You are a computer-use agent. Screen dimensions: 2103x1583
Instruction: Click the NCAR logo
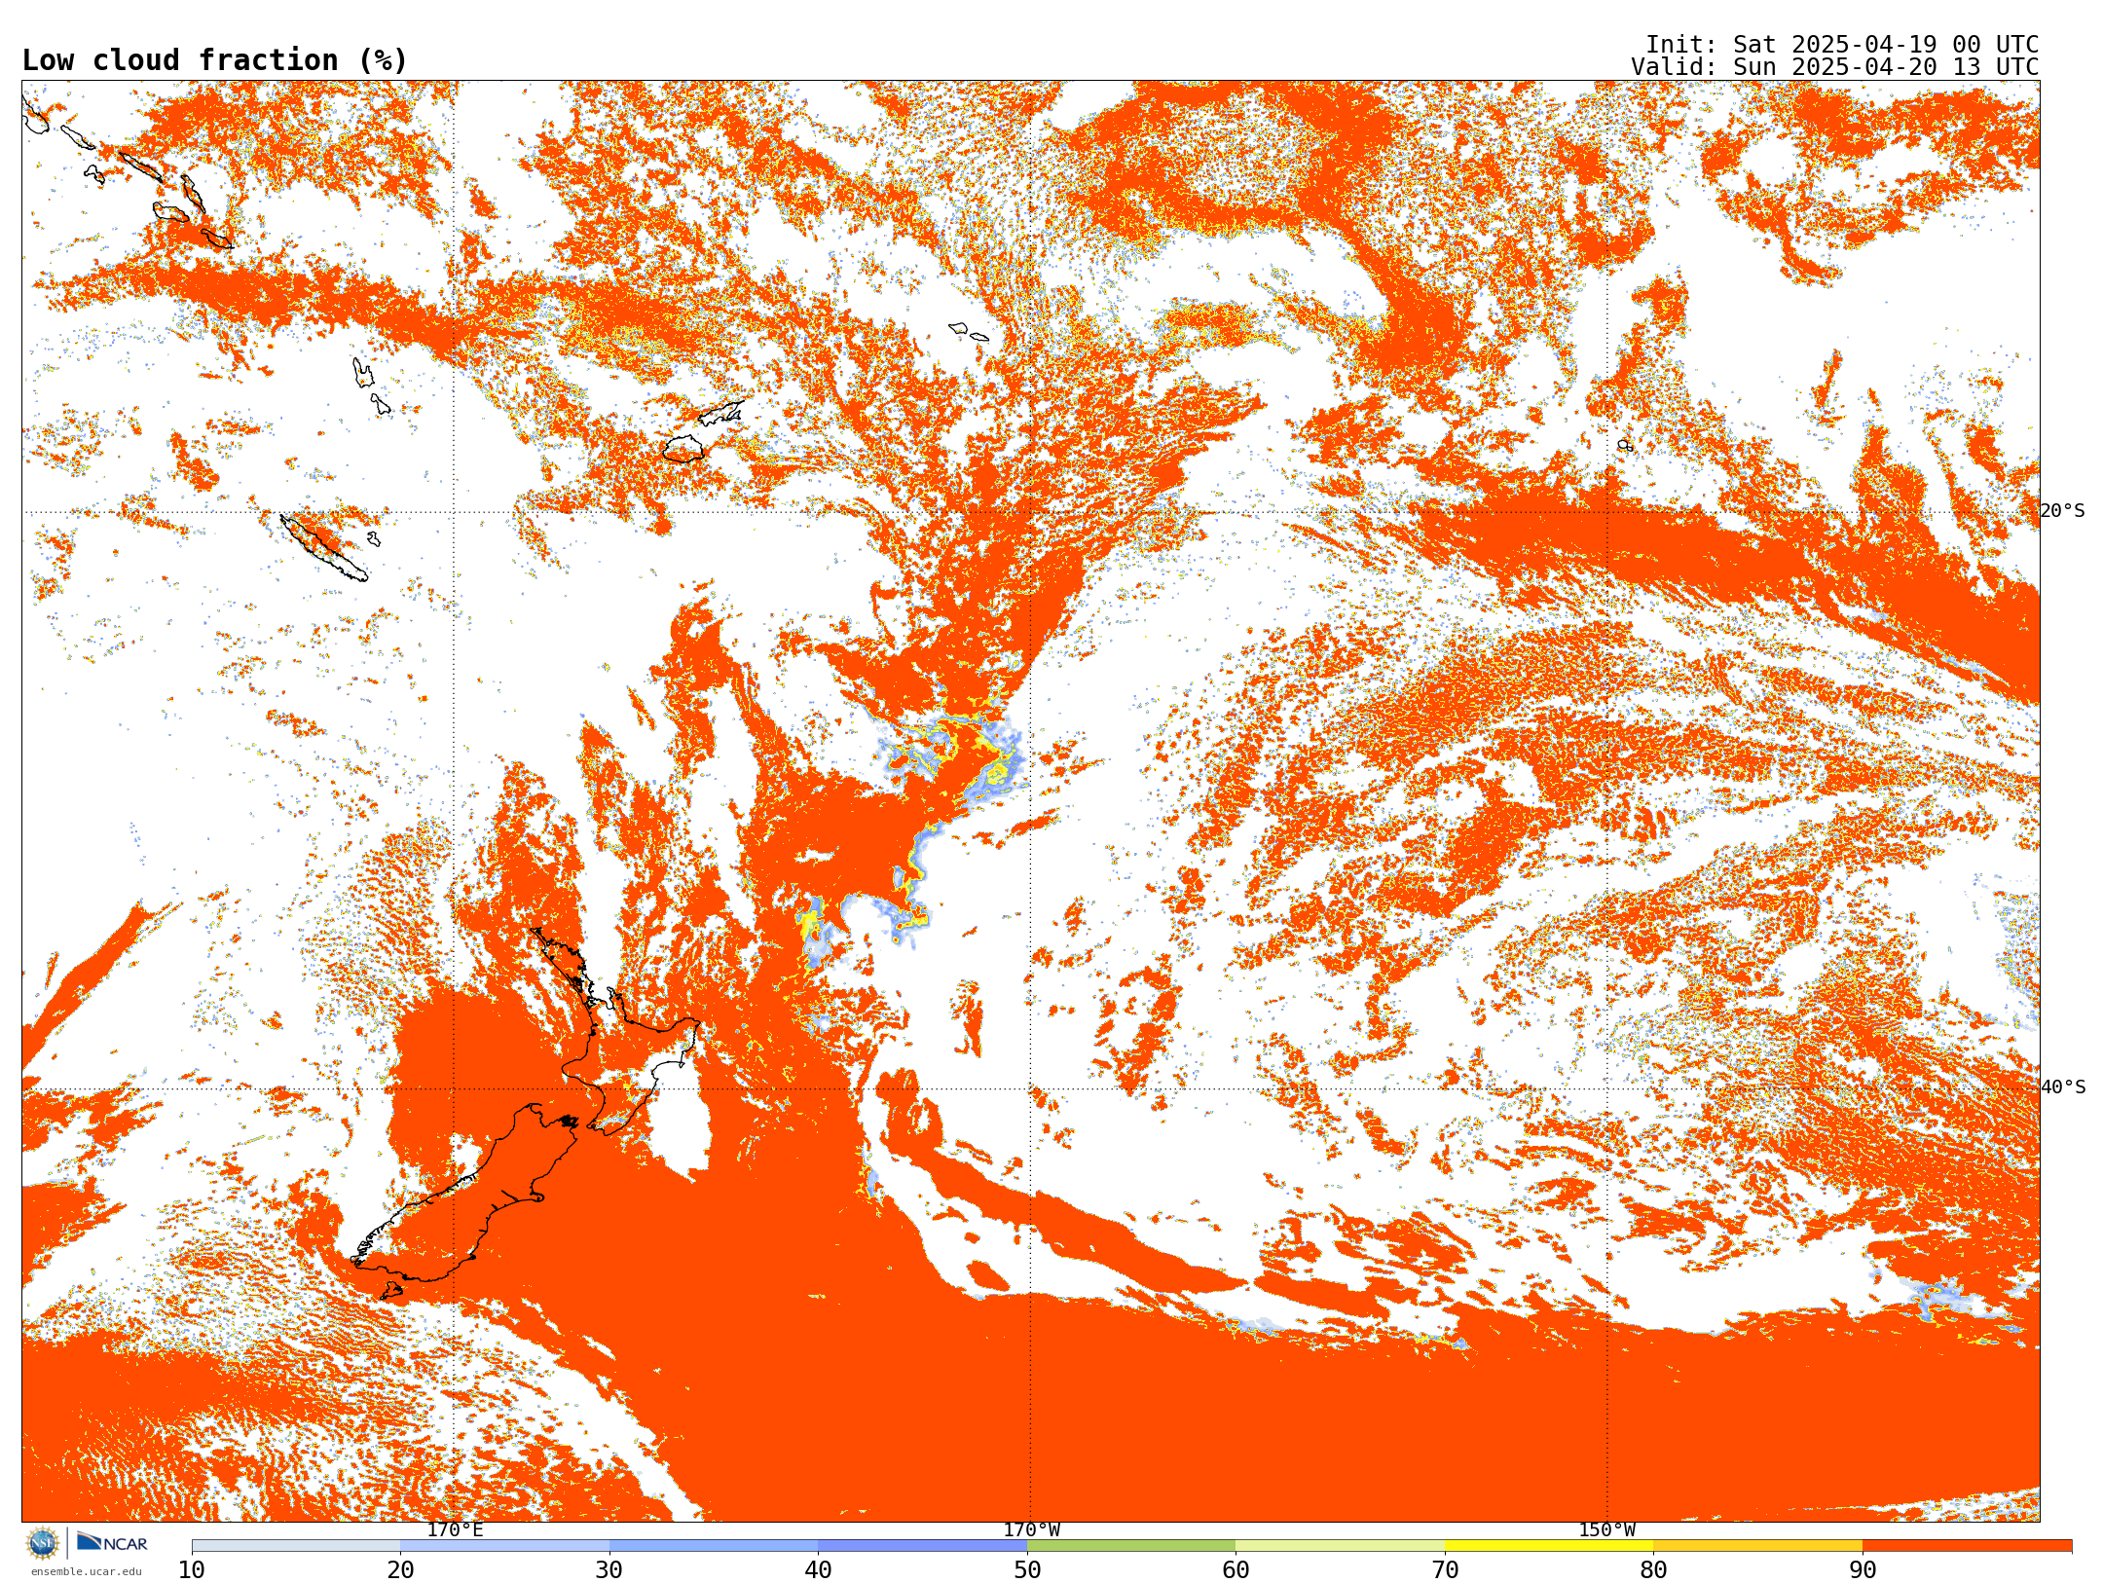coord(112,1543)
